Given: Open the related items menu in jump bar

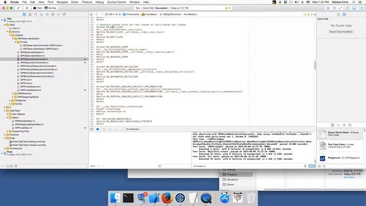Looking at the screenshot, I should 91,14.
